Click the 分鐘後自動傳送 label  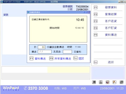(55, 47)
